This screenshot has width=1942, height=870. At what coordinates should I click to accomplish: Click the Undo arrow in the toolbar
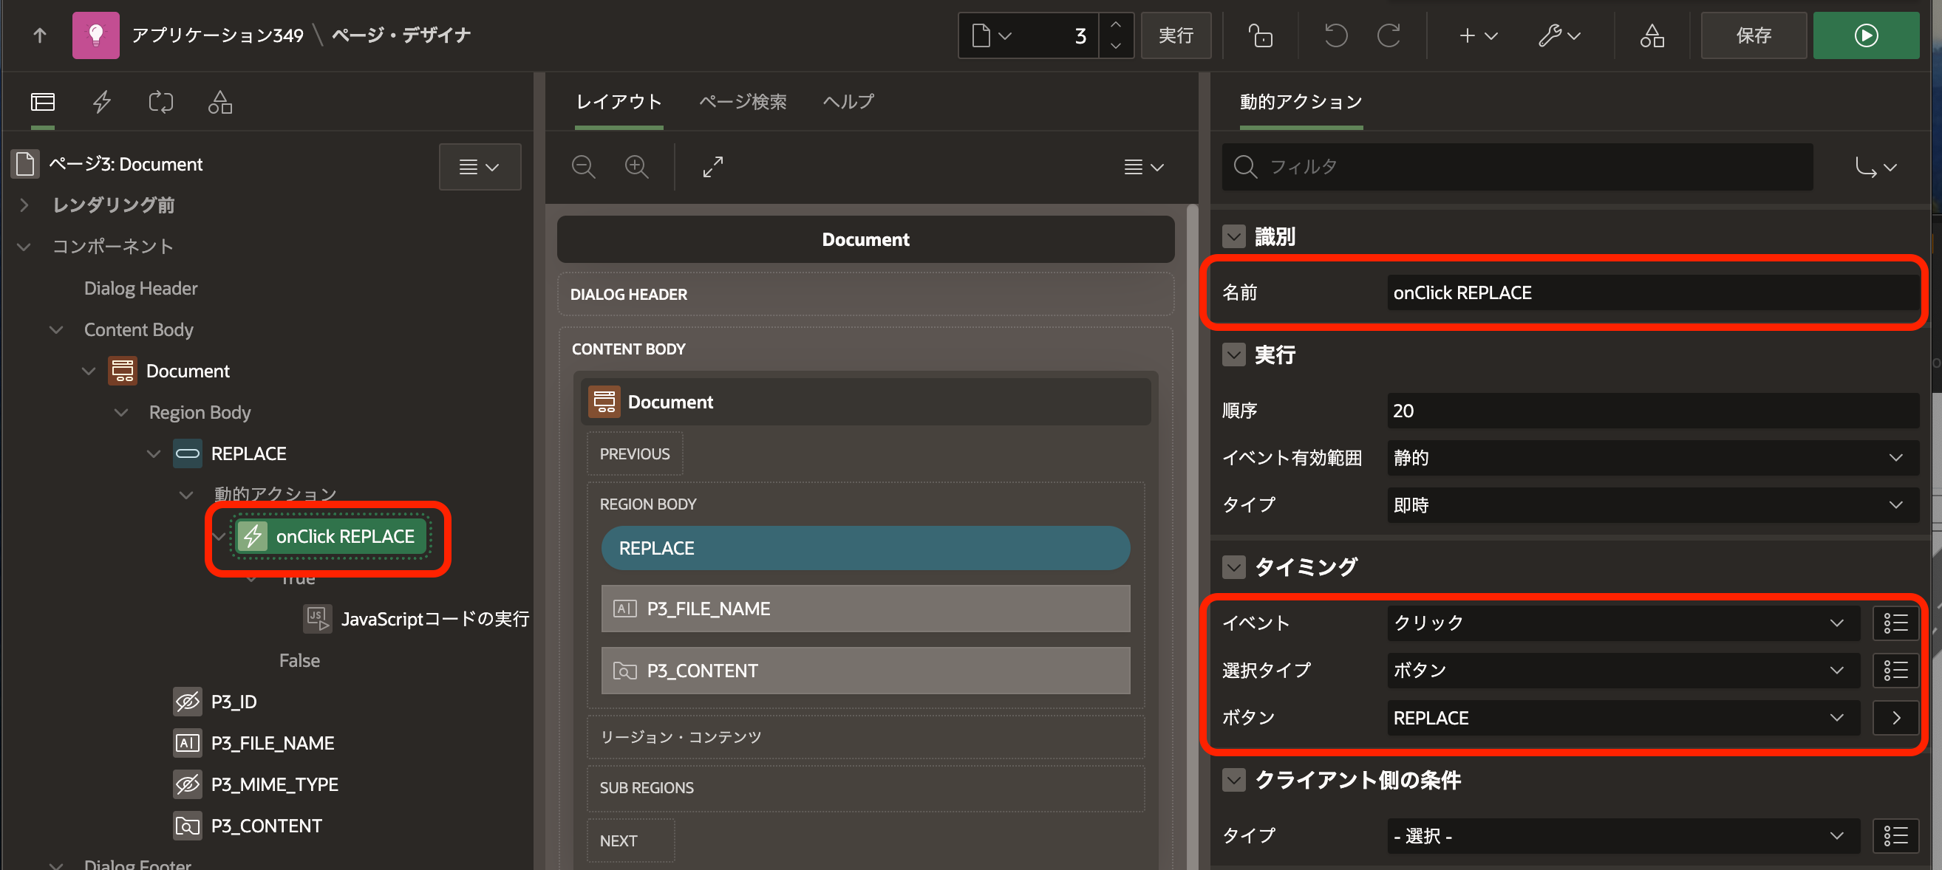[1335, 35]
